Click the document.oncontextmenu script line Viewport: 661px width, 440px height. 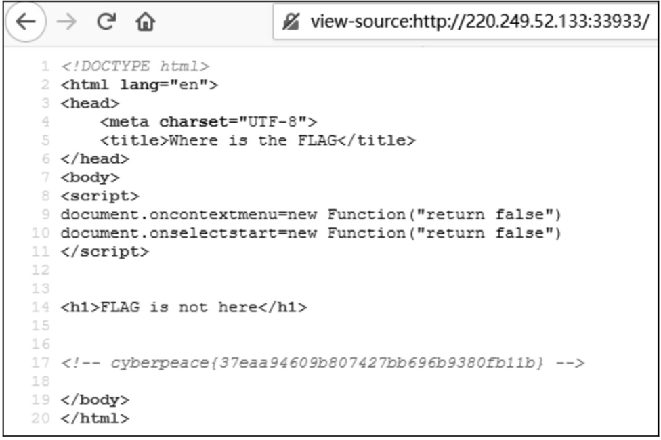(x=311, y=215)
